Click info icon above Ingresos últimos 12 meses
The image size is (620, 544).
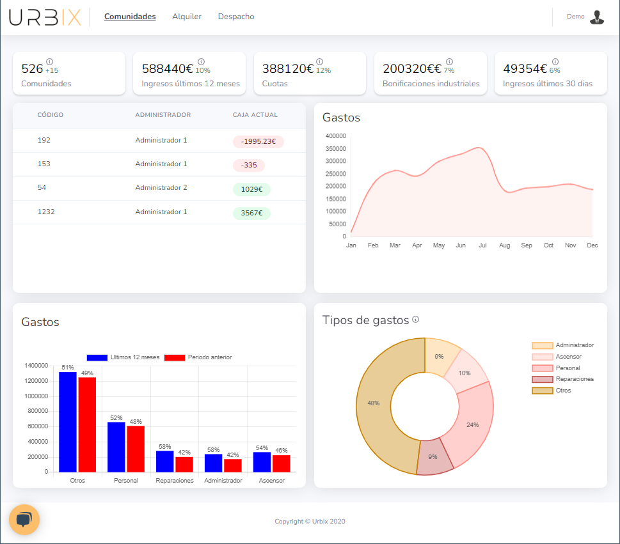click(x=201, y=62)
